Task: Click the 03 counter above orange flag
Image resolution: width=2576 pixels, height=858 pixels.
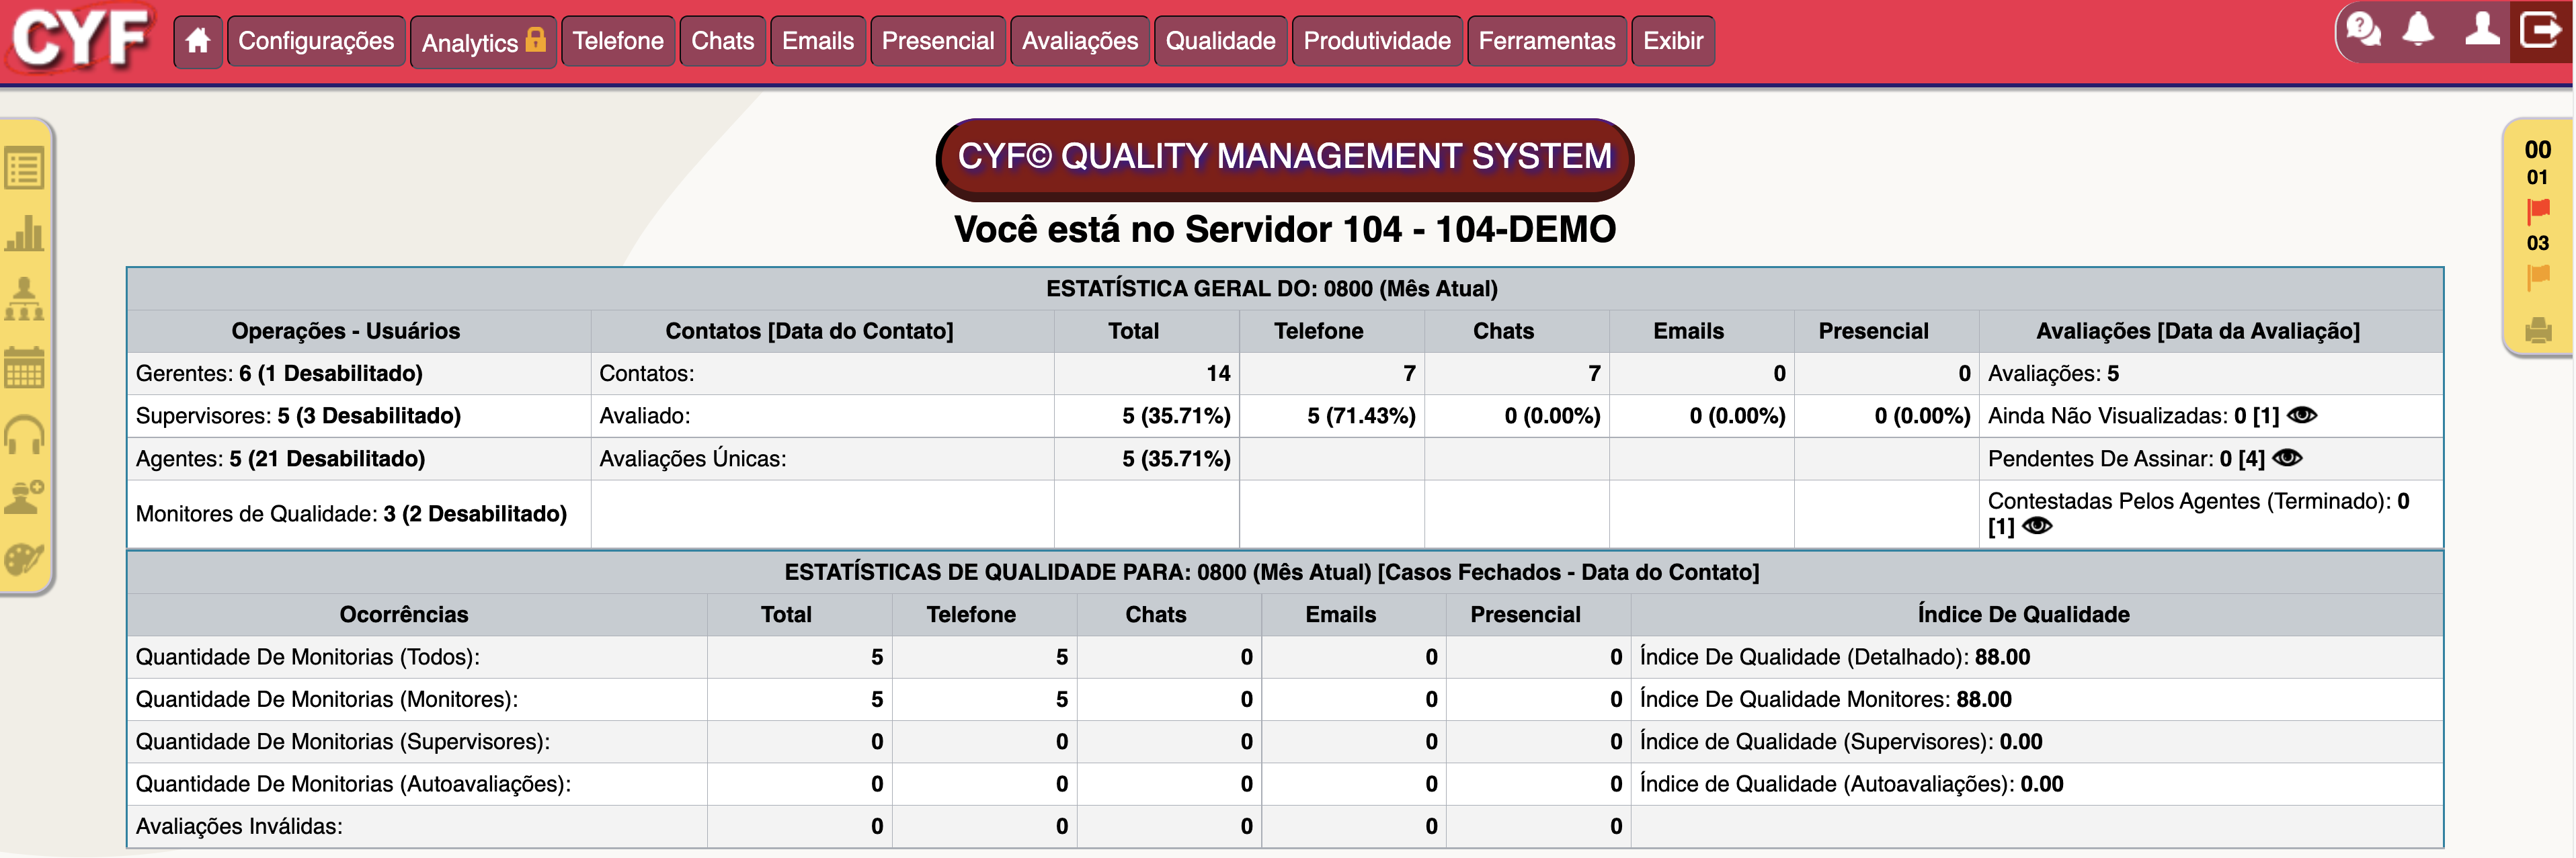Action: pos(2538,243)
